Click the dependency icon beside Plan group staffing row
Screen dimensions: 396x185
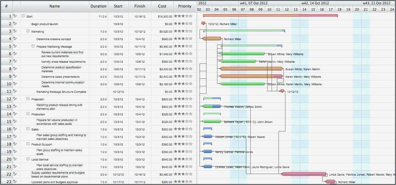tap(15, 151)
